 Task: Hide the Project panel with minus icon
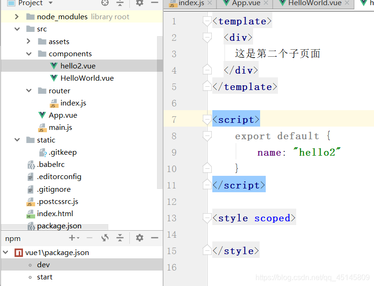point(155,3)
